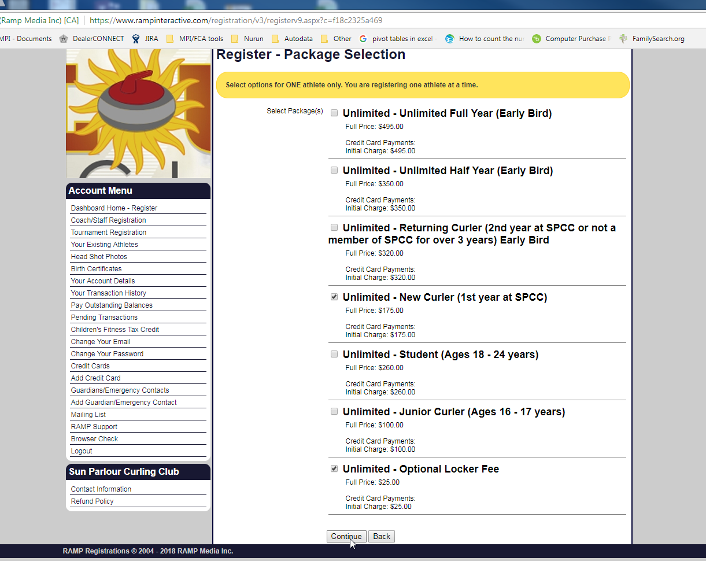
Task: Click the "Register - Package Selection" heading
Action: tap(311, 55)
